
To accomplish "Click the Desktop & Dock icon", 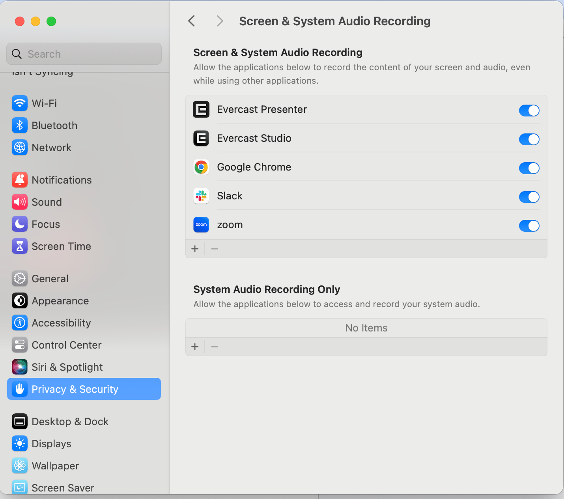I will click(20, 422).
